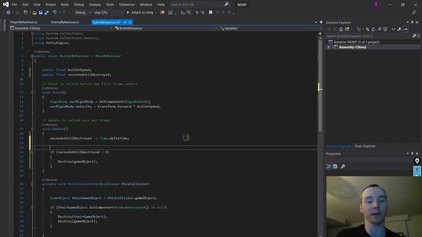Click the Navigate Backward toolbar icon
The height and width of the screenshot is (237, 422).
[8, 13]
